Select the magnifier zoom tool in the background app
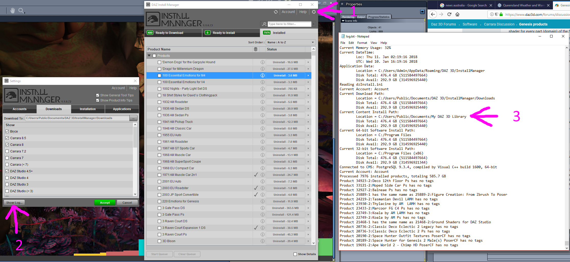 (21, 11)
